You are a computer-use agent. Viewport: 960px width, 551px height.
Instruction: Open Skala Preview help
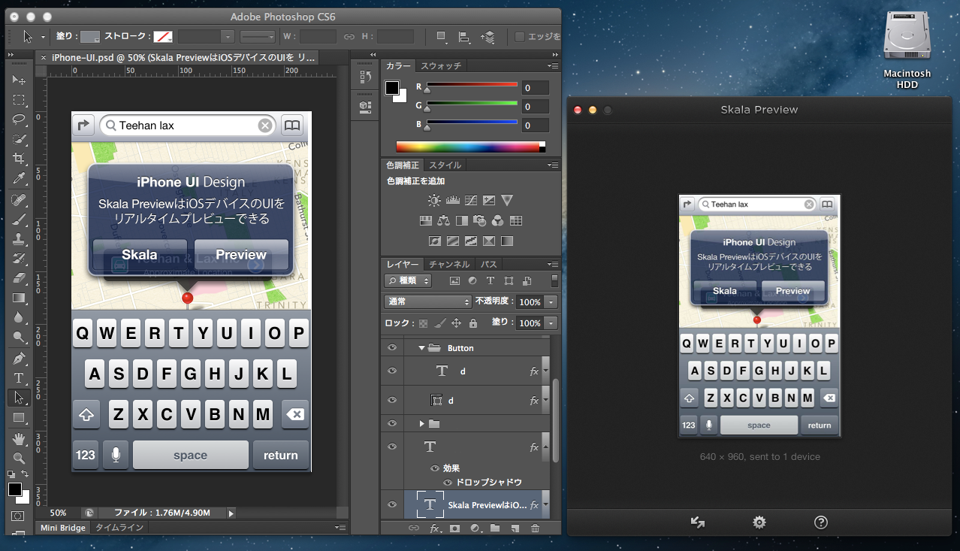[x=821, y=522]
